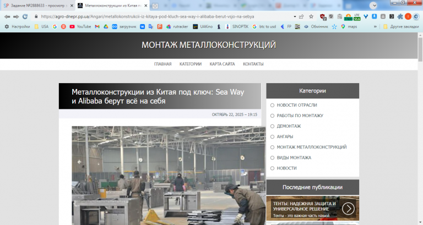Expand the Другие закладки folder
This screenshot has height=225, width=423.
pos(401,26)
